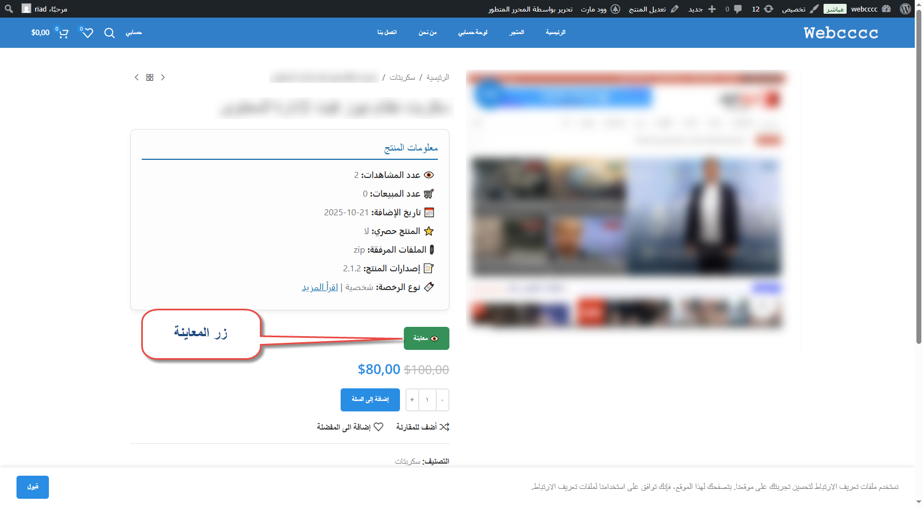Click the updates icon showing 12

point(762,9)
